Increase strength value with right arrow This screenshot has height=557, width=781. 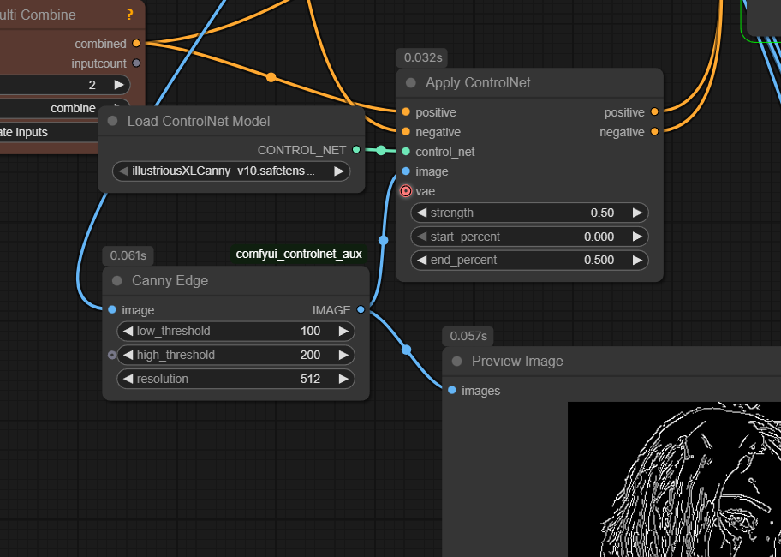pos(636,213)
